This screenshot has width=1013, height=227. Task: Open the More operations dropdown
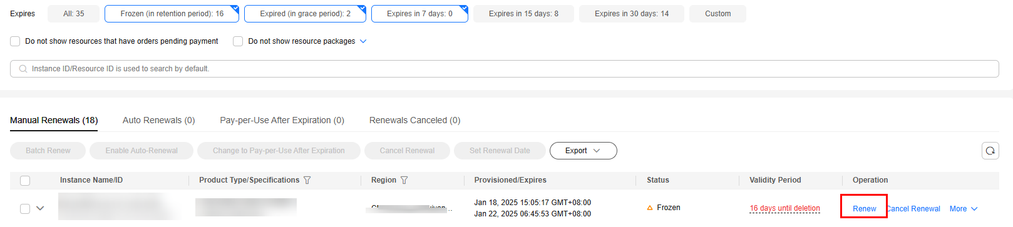[963, 209]
